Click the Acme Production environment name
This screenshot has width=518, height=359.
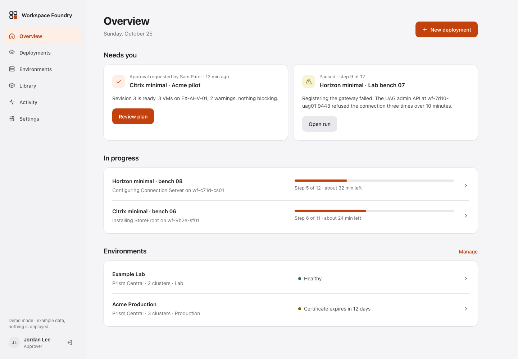point(134,304)
